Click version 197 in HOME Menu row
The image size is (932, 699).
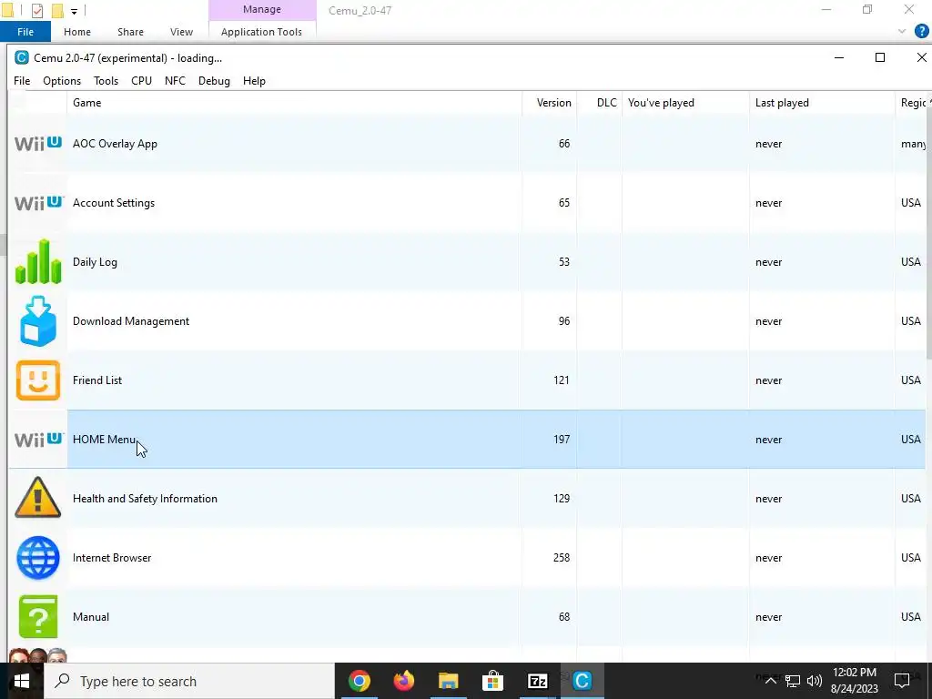pyautogui.click(x=562, y=440)
